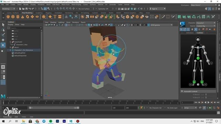221x124 pixels.
Task: Open the Modeling menu set dropdown
Action: pos(8,9)
